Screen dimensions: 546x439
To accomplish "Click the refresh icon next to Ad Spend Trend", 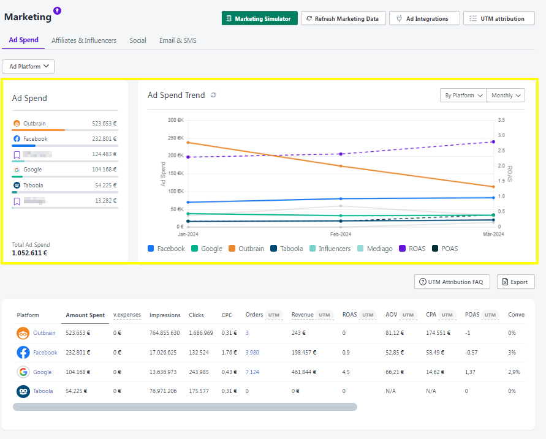I will click(x=213, y=95).
